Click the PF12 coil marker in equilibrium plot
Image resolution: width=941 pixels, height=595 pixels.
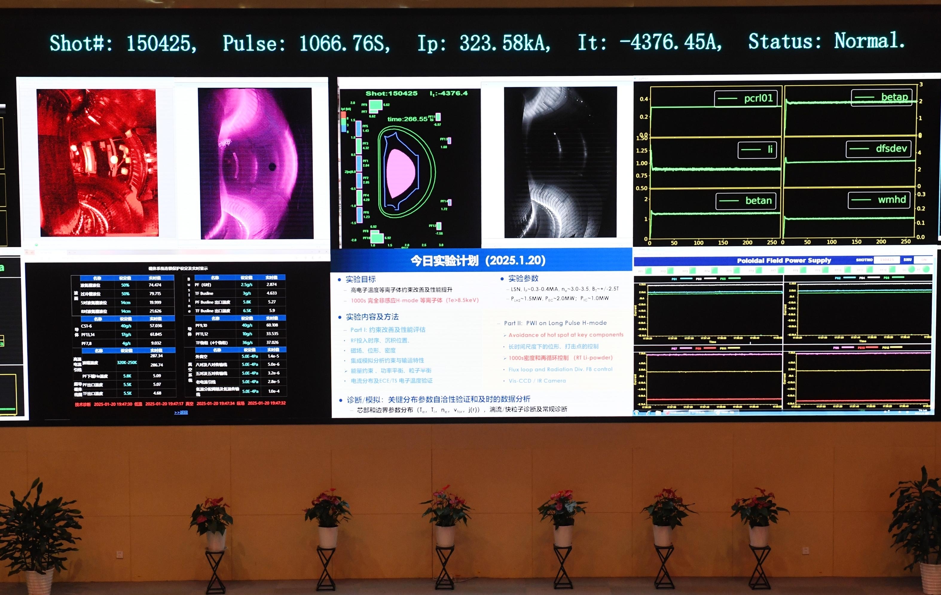(x=439, y=226)
